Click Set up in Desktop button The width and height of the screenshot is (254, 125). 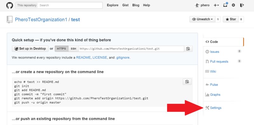[30, 49]
